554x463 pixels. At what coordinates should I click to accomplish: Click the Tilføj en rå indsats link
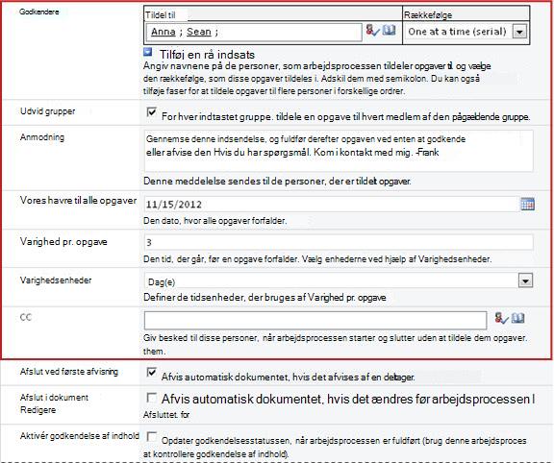(207, 55)
